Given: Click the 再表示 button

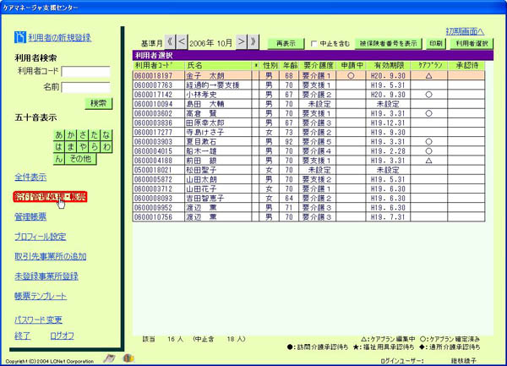Looking at the screenshot, I should [286, 44].
